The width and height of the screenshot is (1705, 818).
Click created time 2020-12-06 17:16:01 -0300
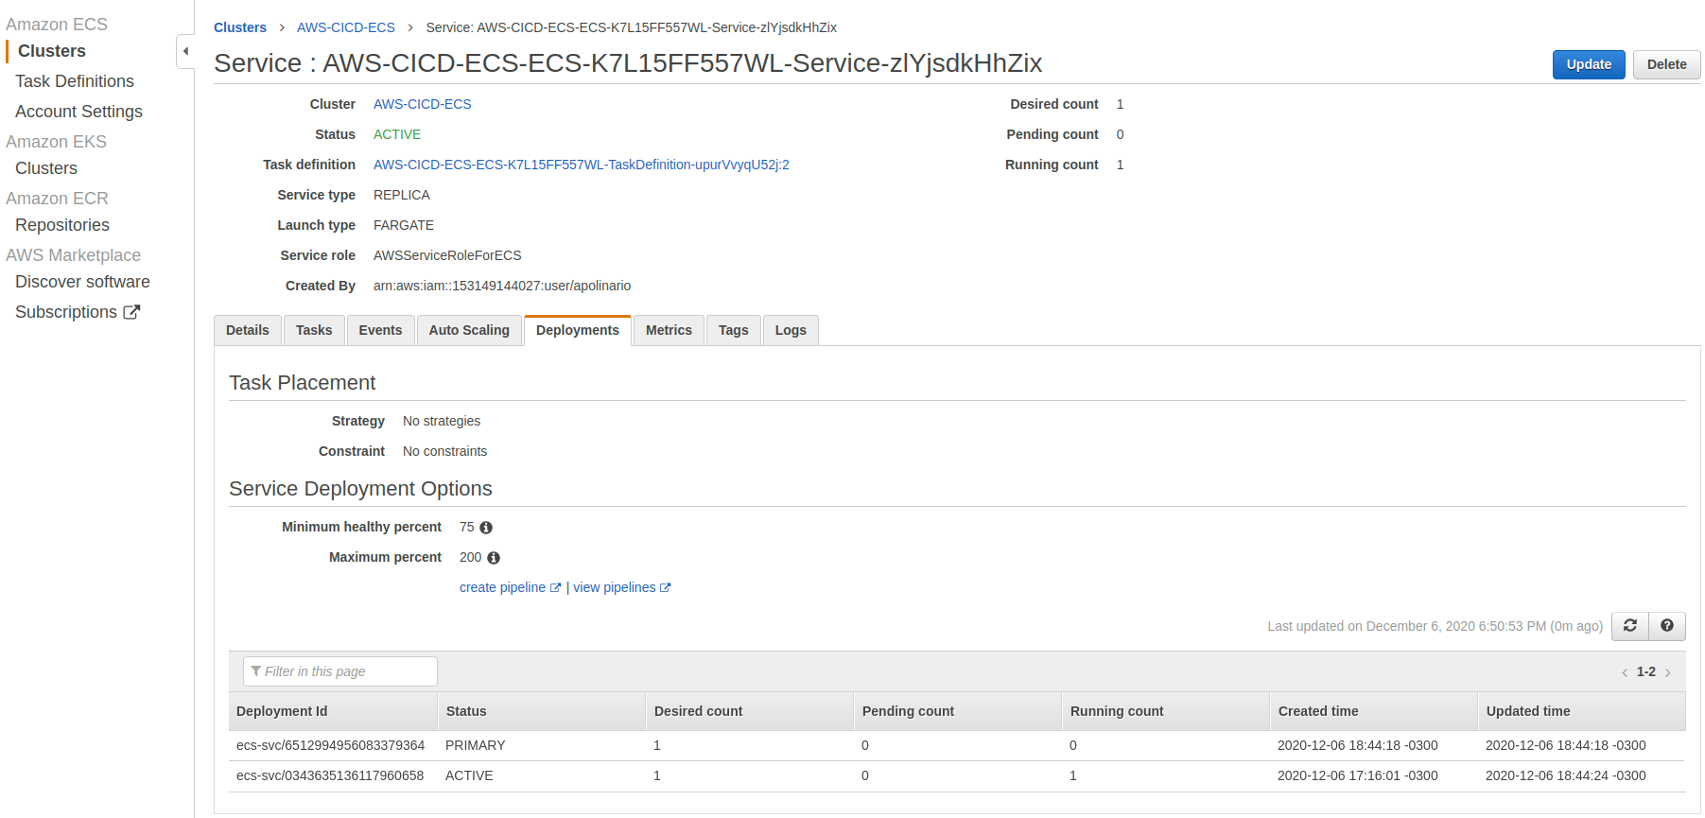tap(1358, 775)
